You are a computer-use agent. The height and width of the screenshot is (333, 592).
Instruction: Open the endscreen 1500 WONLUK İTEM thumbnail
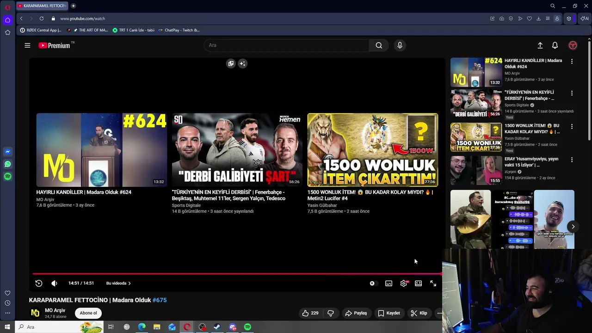coord(372,150)
